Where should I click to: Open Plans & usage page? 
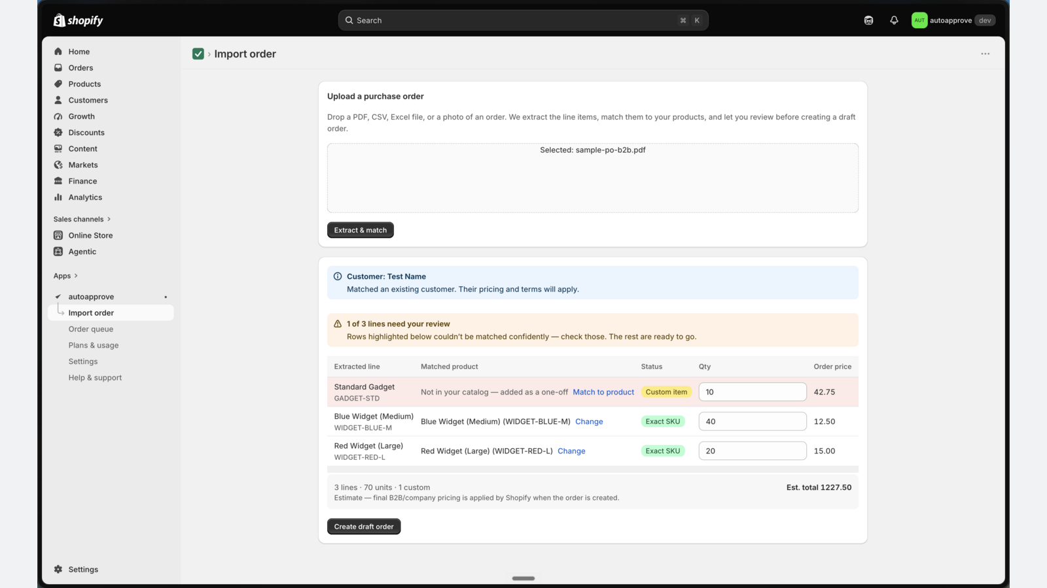[94, 346]
